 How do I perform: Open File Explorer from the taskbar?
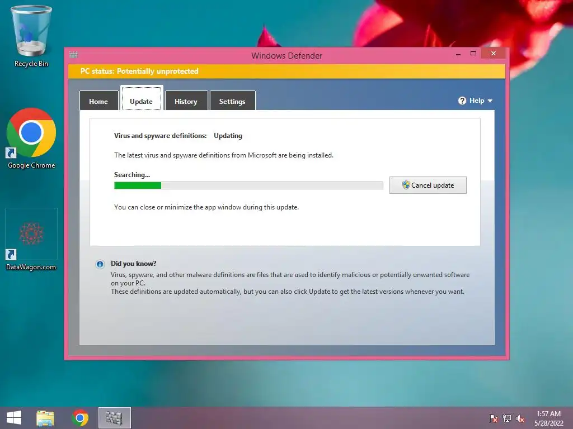point(45,418)
